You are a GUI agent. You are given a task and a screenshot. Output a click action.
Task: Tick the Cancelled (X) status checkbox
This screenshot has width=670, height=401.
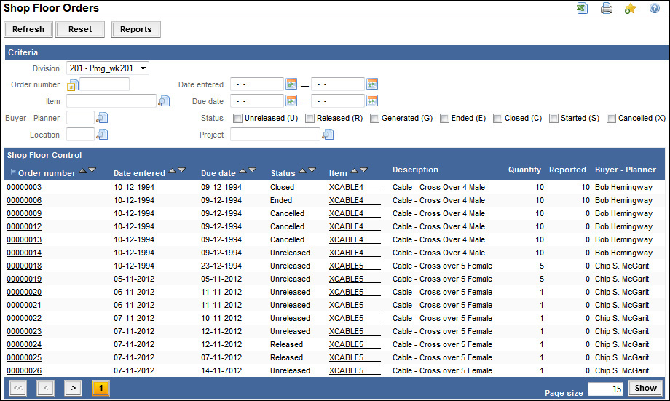[611, 118]
